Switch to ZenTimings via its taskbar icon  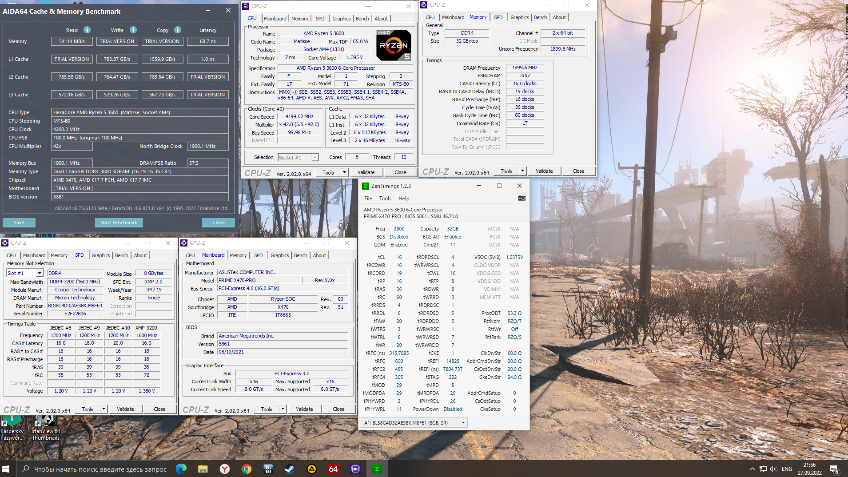(377, 469)
